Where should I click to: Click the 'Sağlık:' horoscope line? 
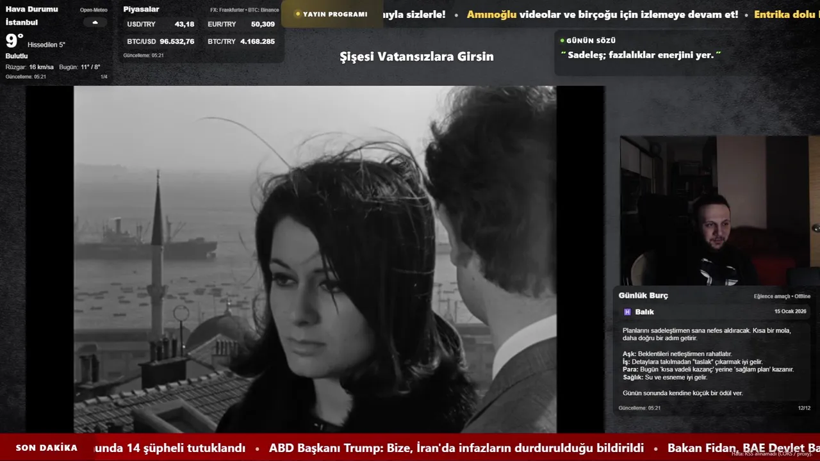coord(665,377)
